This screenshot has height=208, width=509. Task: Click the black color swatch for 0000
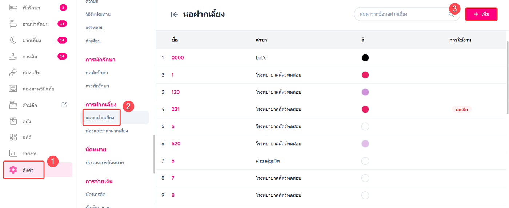pos(365,58)
